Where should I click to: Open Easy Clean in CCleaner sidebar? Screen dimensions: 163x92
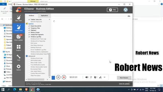19,18
